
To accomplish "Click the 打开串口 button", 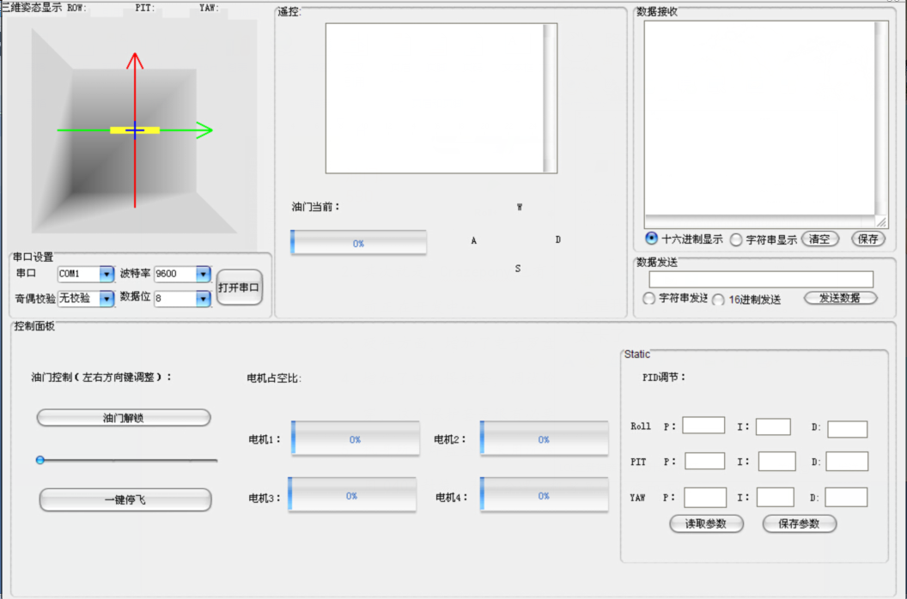I will (x=239, y=287).
